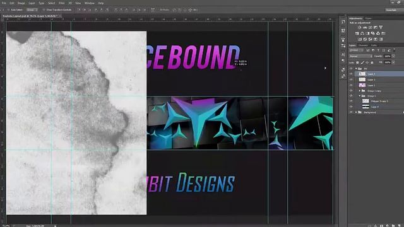Switch to the Paths tab
404x227 pixels.
click(374, 45)
